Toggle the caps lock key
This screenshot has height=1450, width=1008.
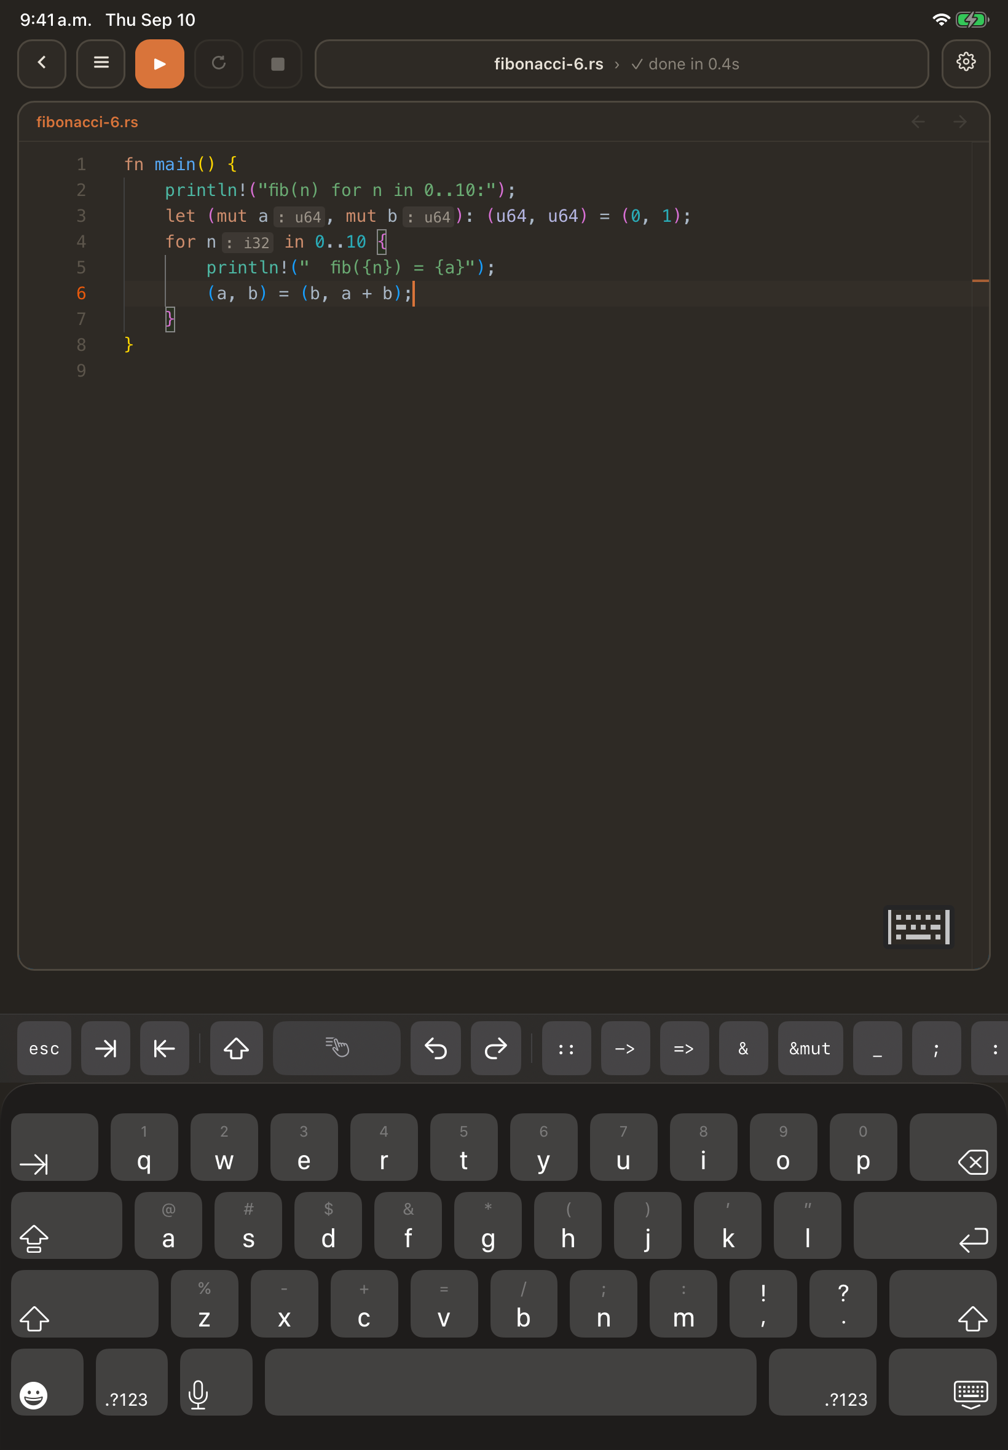(66, 1225)
